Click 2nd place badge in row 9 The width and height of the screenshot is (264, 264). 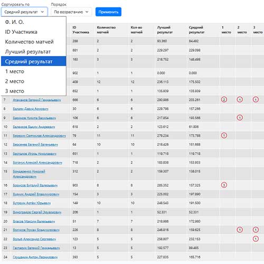click(240, 118)
